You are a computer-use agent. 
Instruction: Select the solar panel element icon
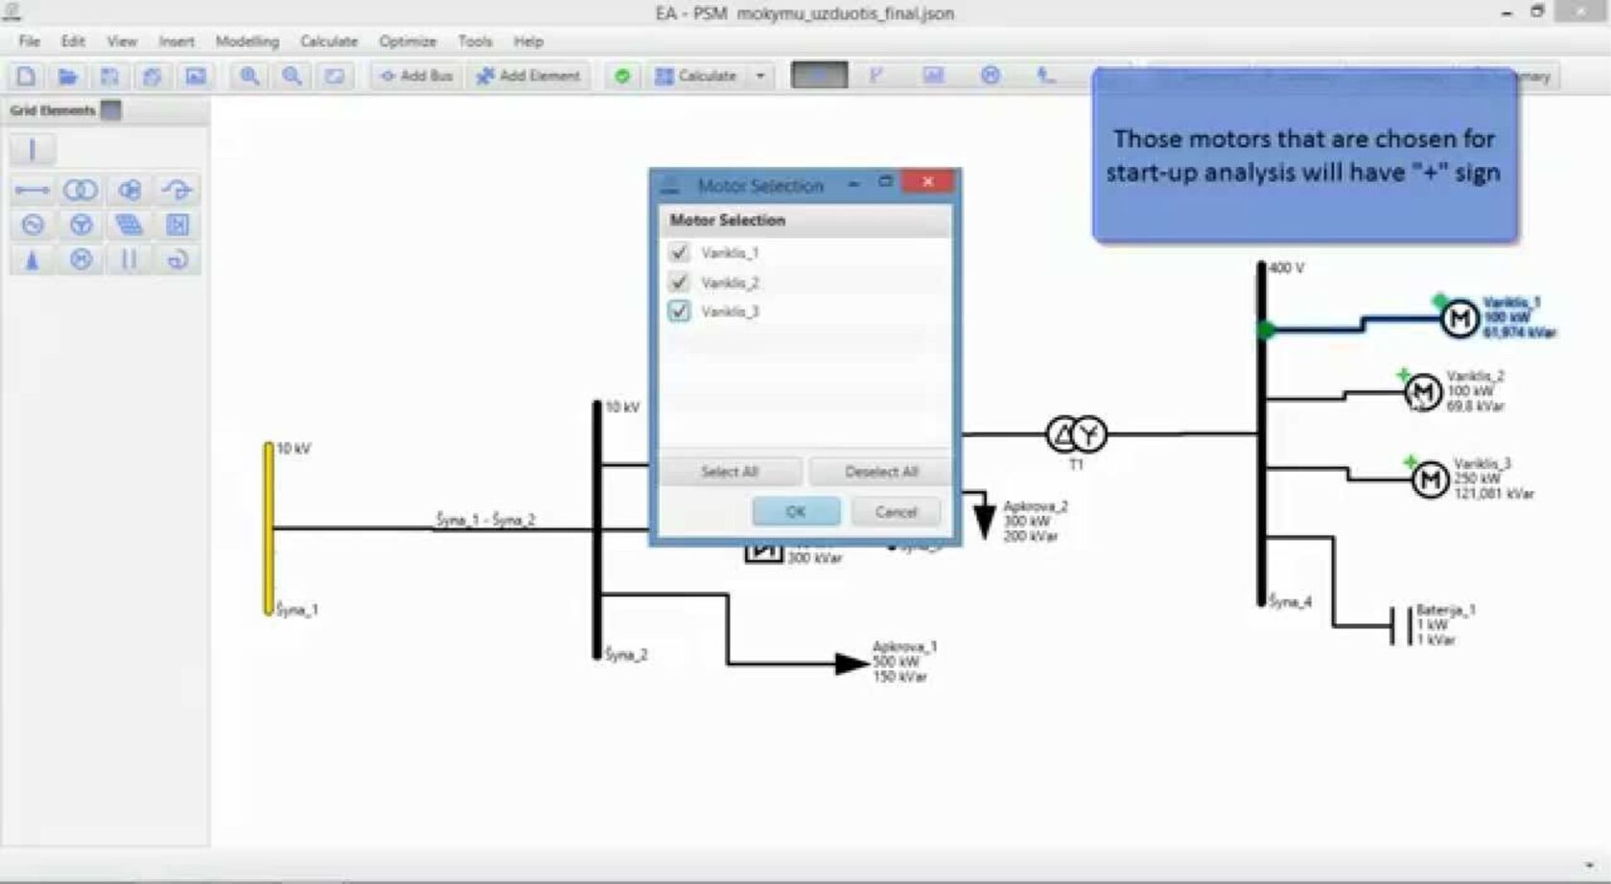(x=128, y=225)
